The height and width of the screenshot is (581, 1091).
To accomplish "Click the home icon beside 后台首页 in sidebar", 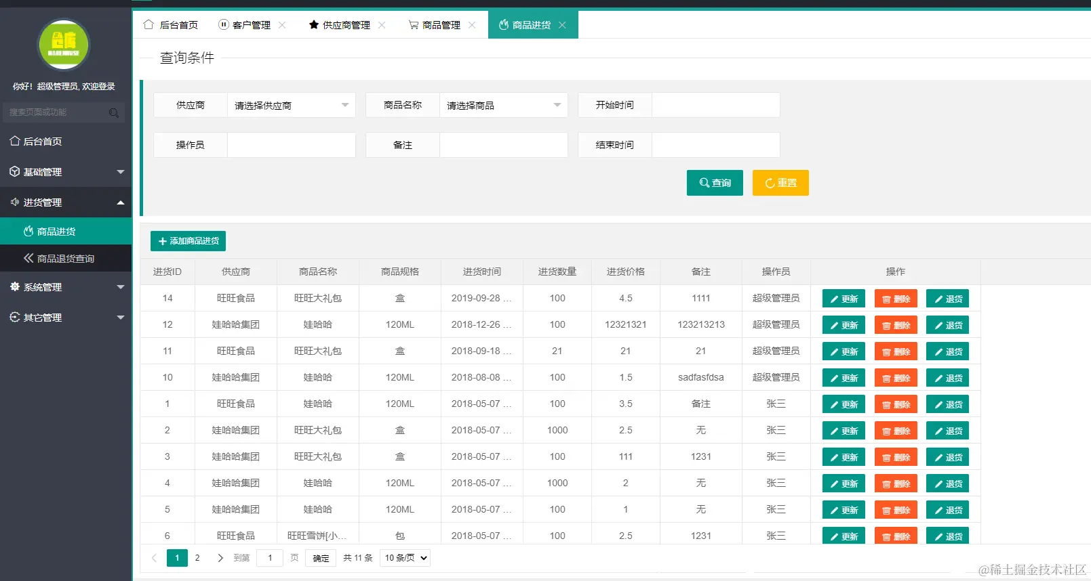I will [x=15, y=141].
